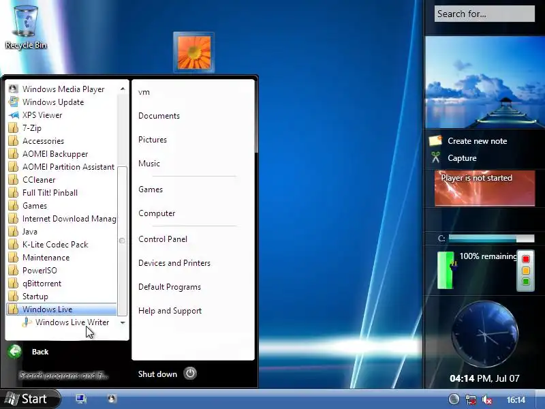This screenshot has width=545, height=409.
Task: Open Default Programs
Action: coord(170,287)
